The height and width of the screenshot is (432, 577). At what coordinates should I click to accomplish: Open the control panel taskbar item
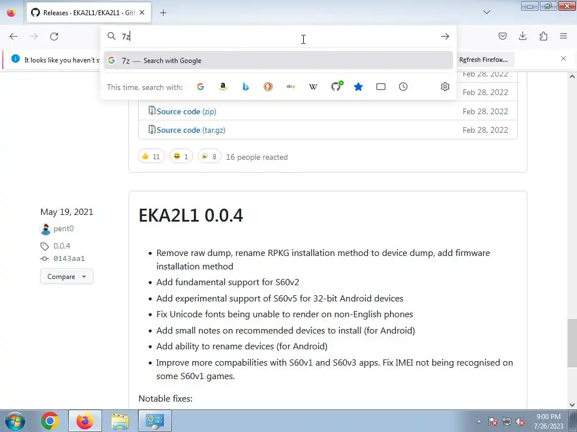(x=154, y=421)
